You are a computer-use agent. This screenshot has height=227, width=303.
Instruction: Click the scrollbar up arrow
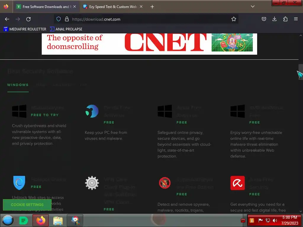point(301,35)
